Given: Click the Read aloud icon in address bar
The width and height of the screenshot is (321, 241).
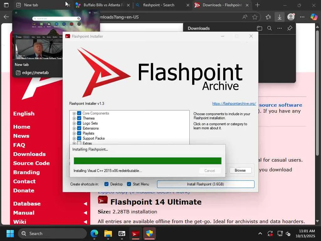Looking at the screenshot, I should pyautogui.click(x=245, y=17).
